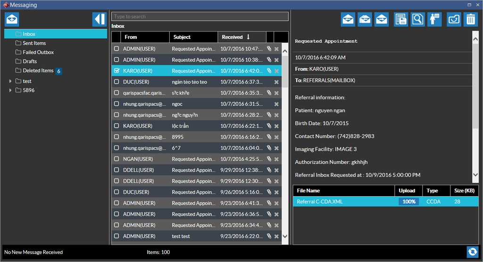Check the box for the DUC(USER) ngăn tèo message
Viewport: 483px width, 262px height.
(117, 82)
